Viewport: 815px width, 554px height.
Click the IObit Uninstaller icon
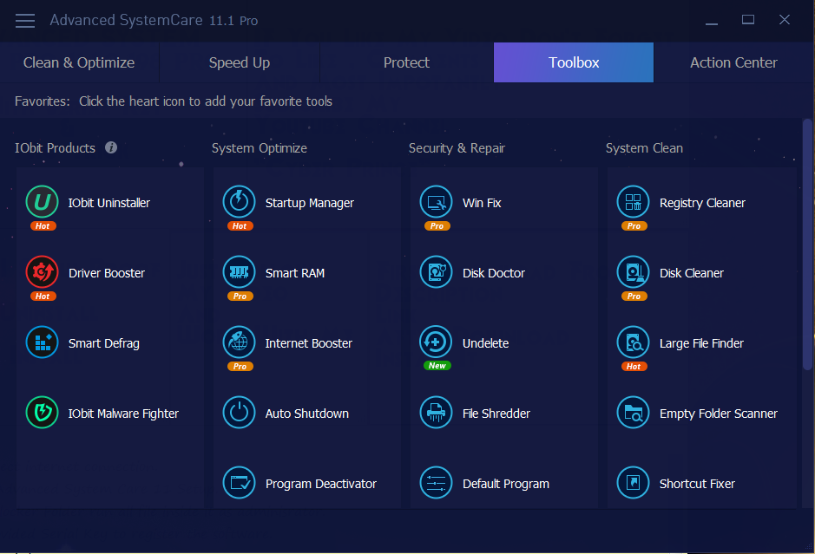tap(43, 202)
